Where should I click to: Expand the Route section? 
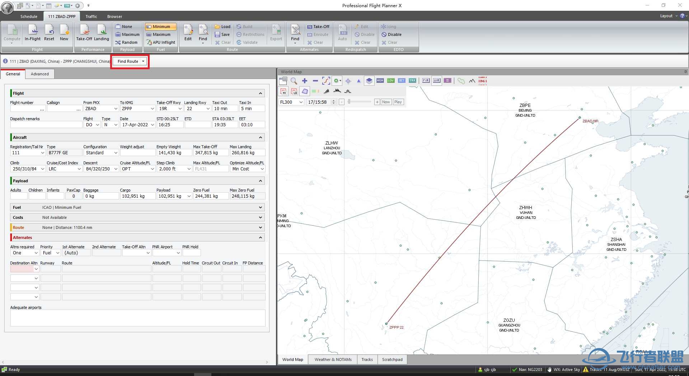pyautogui.click(x=261, y=227)
